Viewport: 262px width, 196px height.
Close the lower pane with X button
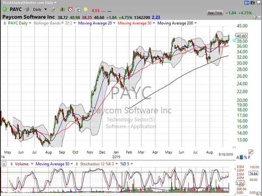pyautogui.click(x=4, y=164)
